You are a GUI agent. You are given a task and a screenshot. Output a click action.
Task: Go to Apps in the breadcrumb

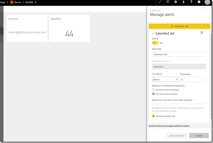pos(3,2)
